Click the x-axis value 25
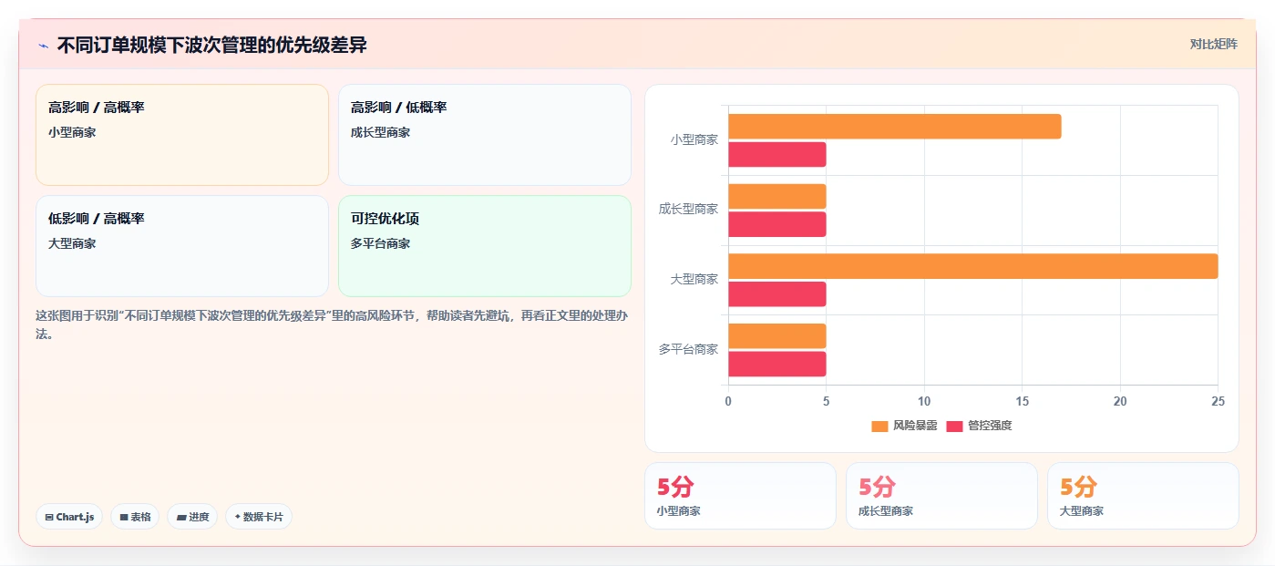 click(x=1218, y=402)
